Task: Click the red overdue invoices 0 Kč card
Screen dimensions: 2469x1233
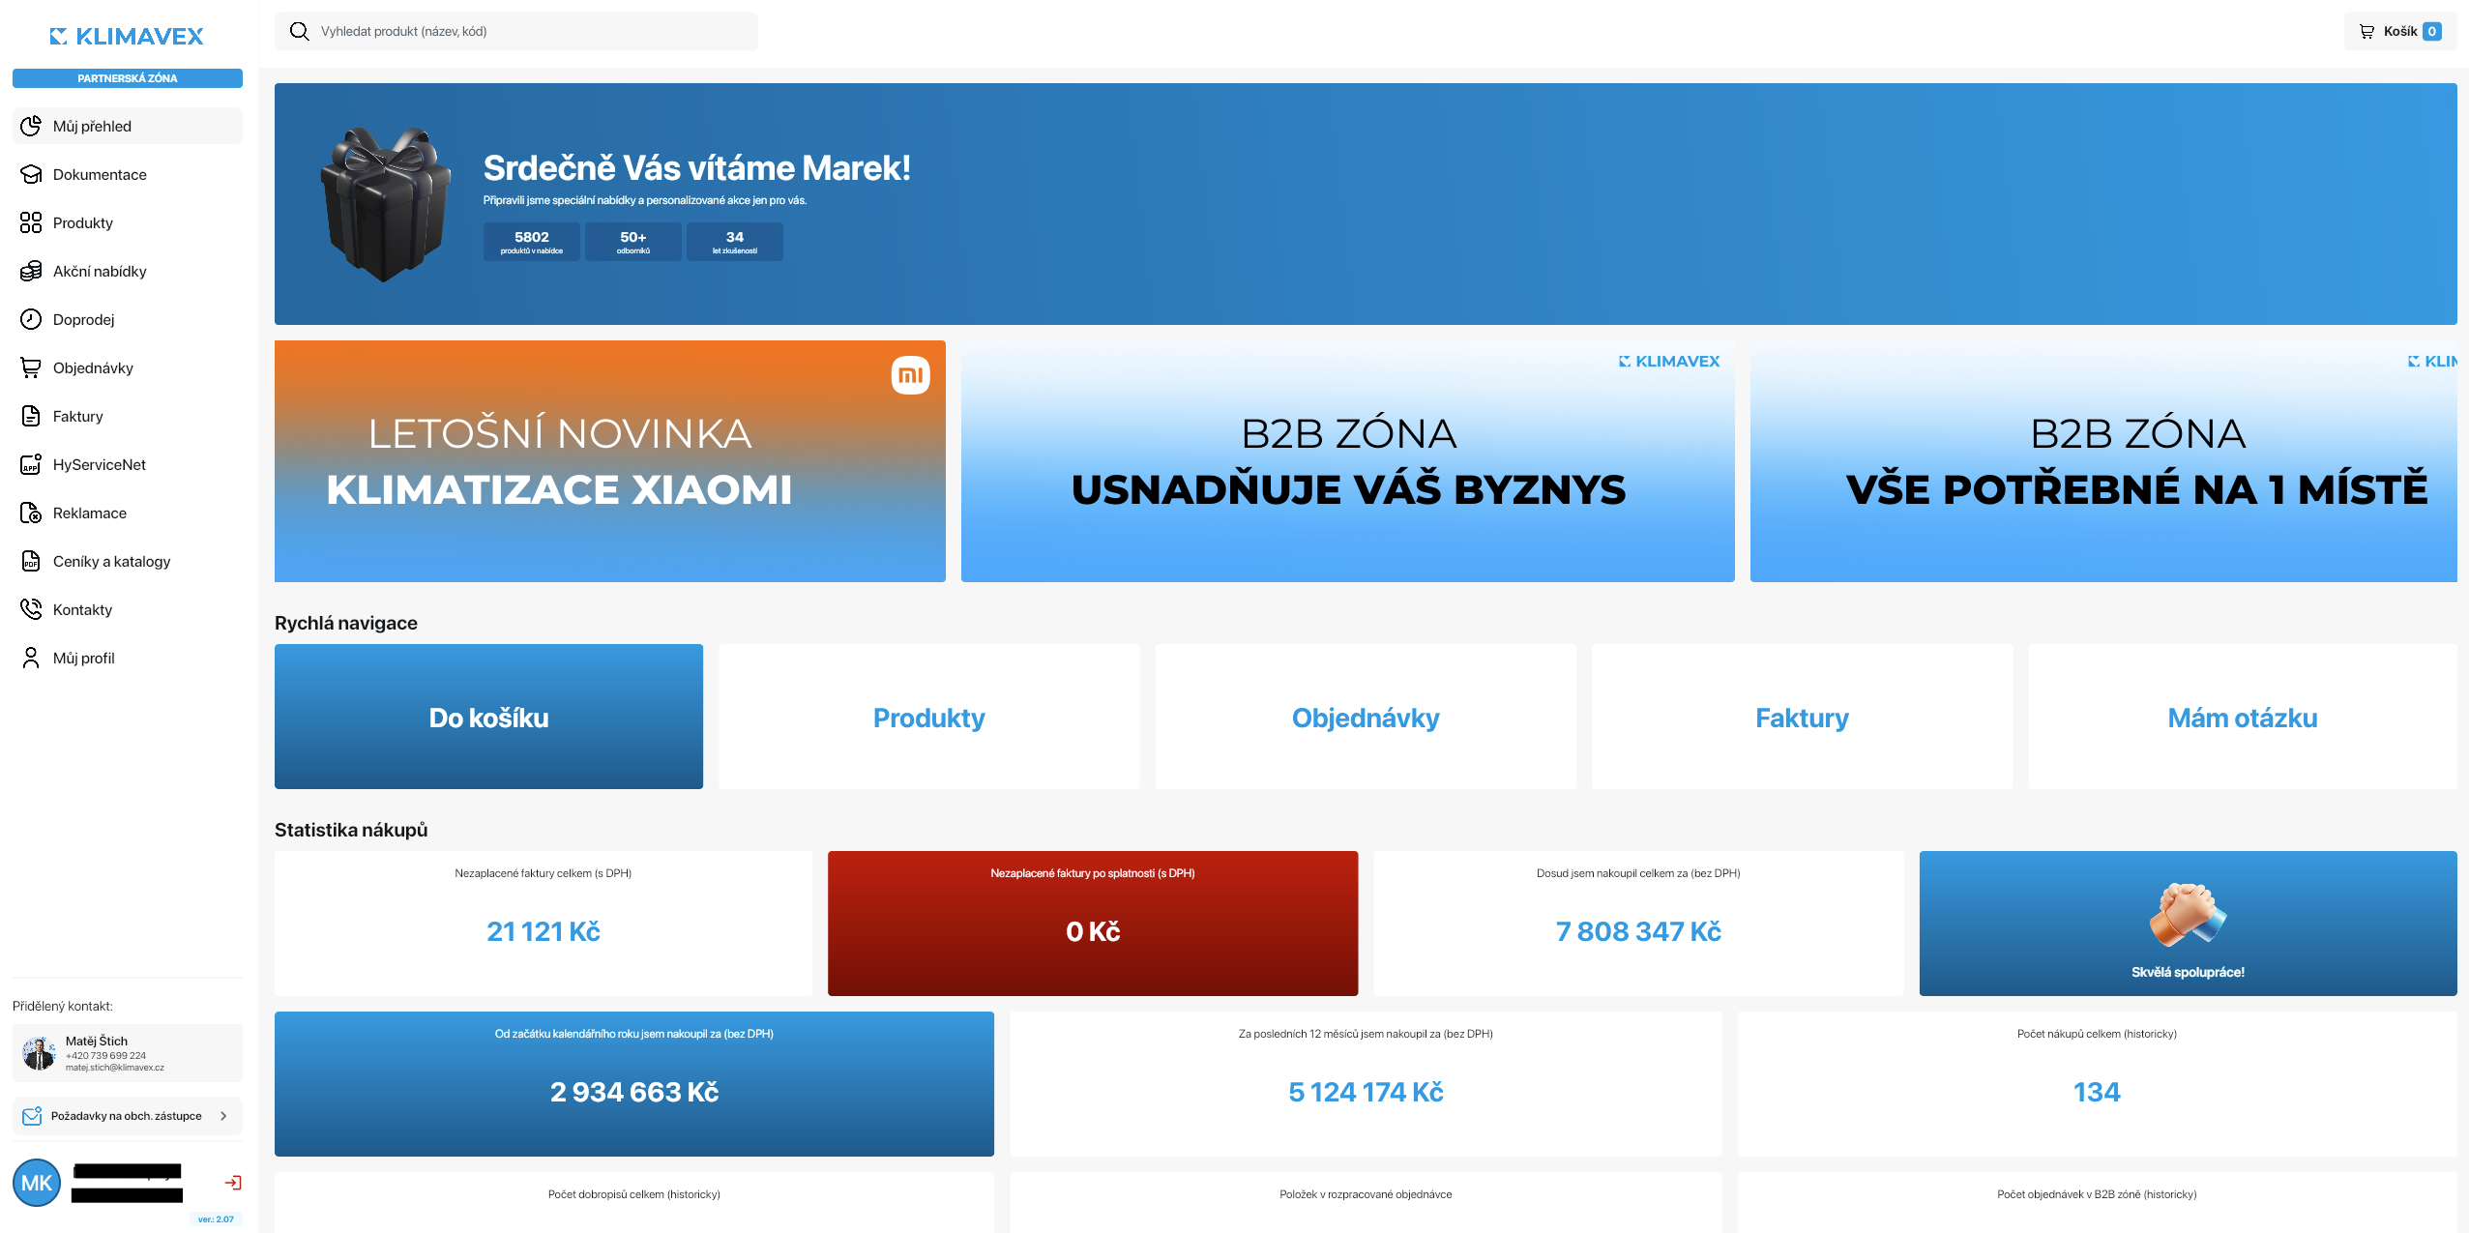Action: [x=1093, y=924]
